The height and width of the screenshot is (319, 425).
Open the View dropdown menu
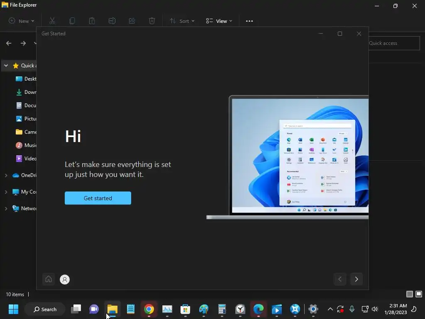(219, 21)
